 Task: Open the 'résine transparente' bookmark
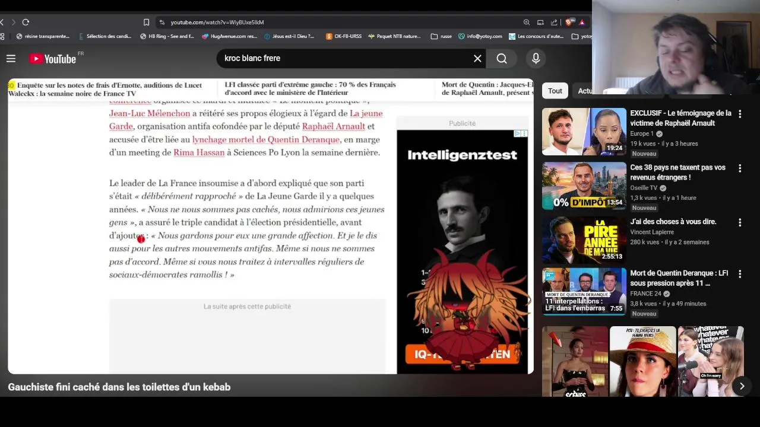(x=43, y=36)
